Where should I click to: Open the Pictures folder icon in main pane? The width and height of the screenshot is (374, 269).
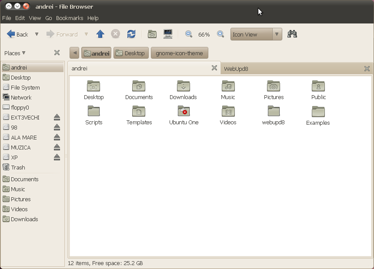pyautogui.click(x=274, y=86)
